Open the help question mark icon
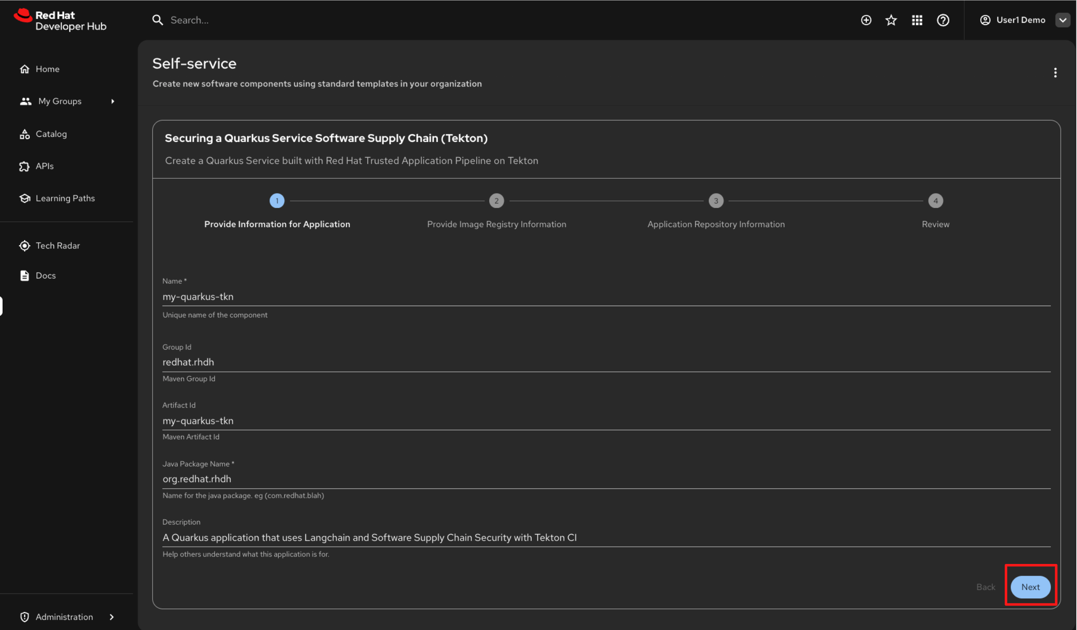This screenshot has height=630, width=1077. pyautogui.click(x=943, y=20)
